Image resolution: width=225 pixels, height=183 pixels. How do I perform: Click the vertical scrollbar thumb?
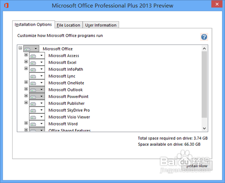(204, 85)
